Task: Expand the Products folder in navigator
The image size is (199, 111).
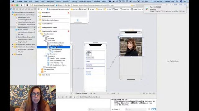Action: click(13, 54)
